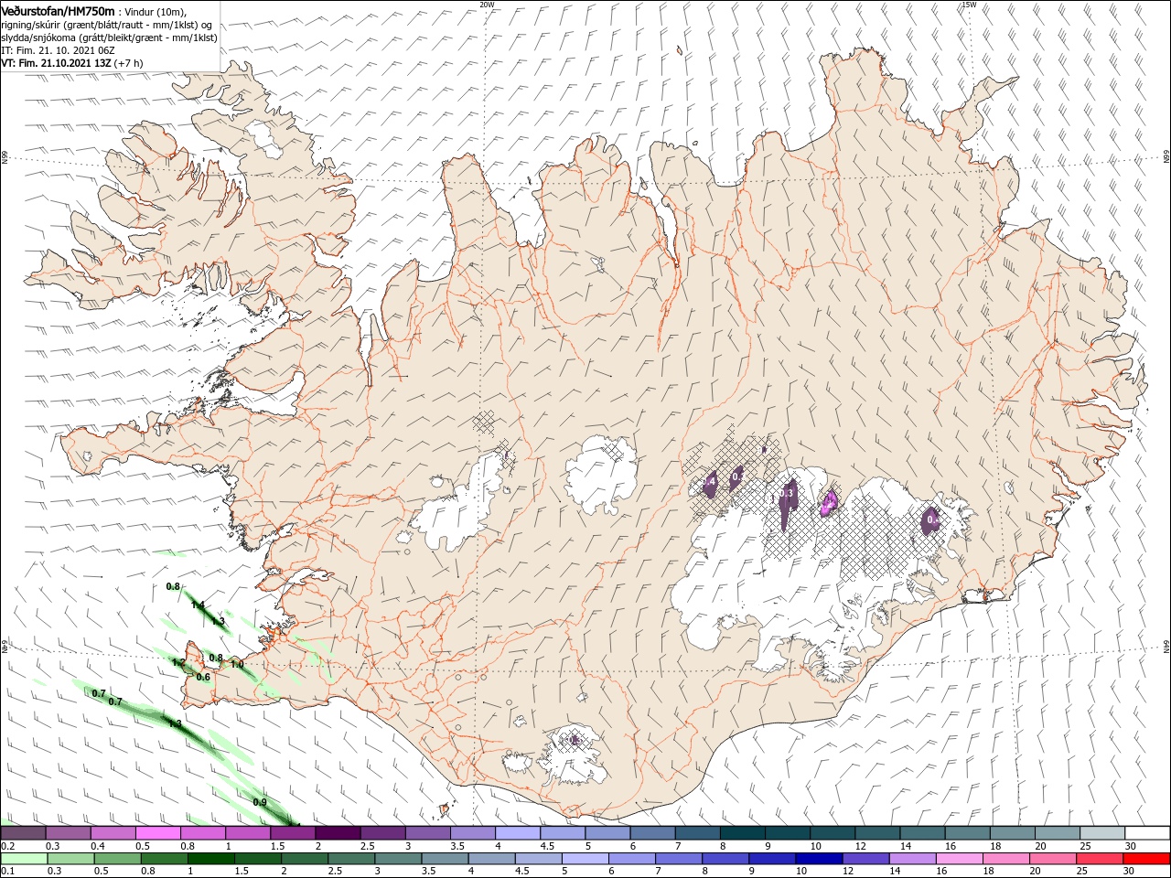Select the 8–9 blue swatch in lower legend
This screenshot has width=1171, height=878.
point(725,859)
